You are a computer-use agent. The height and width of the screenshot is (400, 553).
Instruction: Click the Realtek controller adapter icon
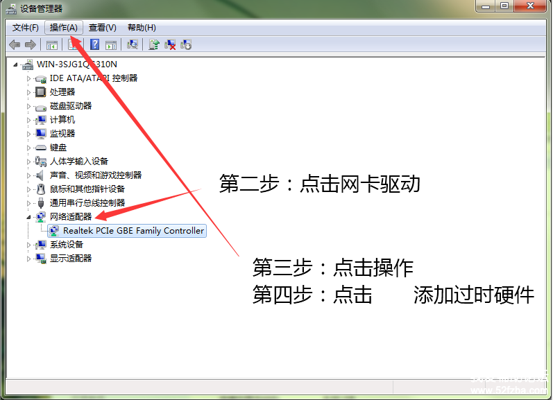point(54,230)
